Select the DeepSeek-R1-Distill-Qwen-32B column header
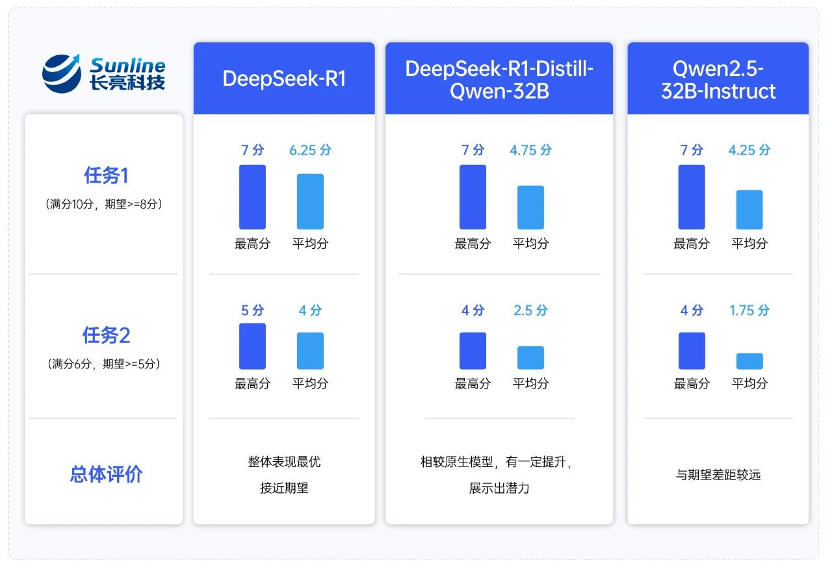 click(499, 79)
